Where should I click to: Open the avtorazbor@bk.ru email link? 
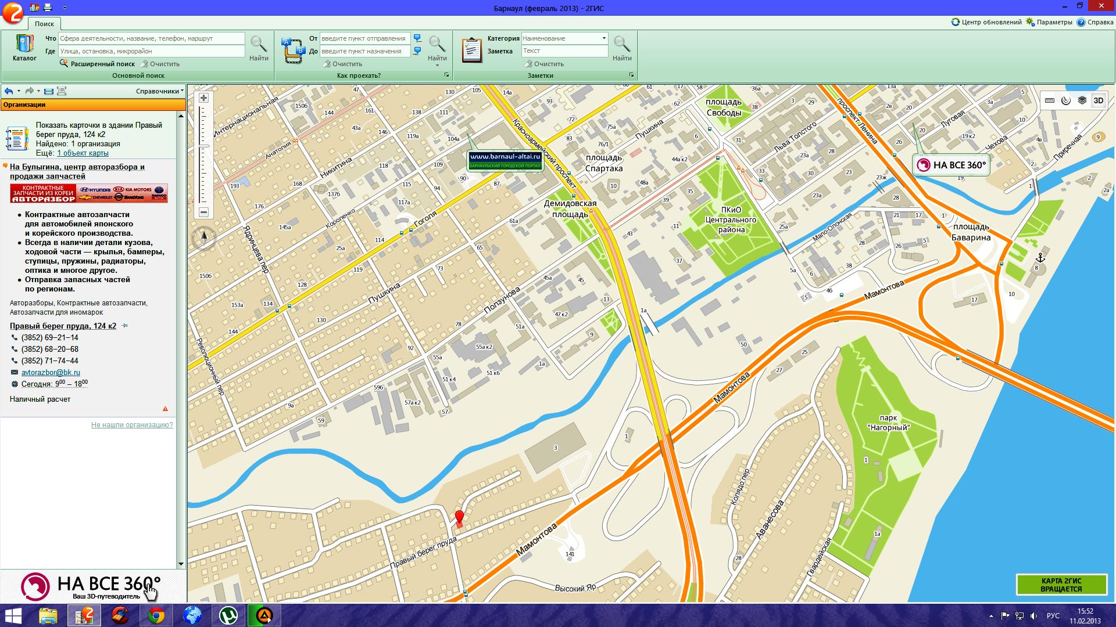pyautogui.click(x=51, y=373)
